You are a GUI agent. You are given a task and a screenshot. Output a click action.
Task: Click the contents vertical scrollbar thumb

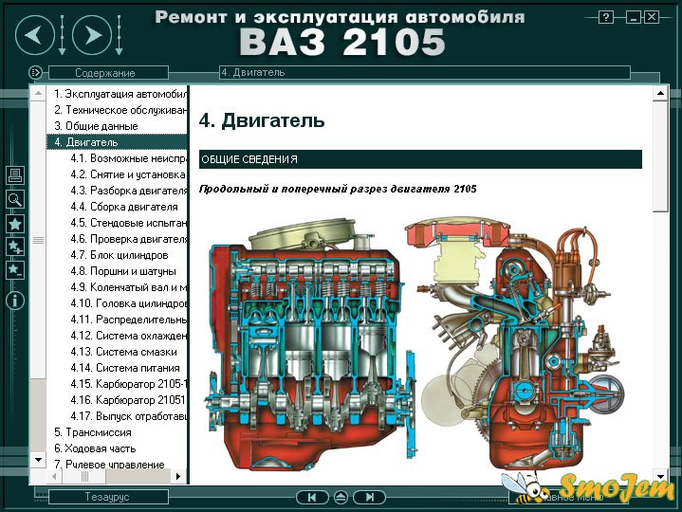pyautogui.click(x=38, y=240)
